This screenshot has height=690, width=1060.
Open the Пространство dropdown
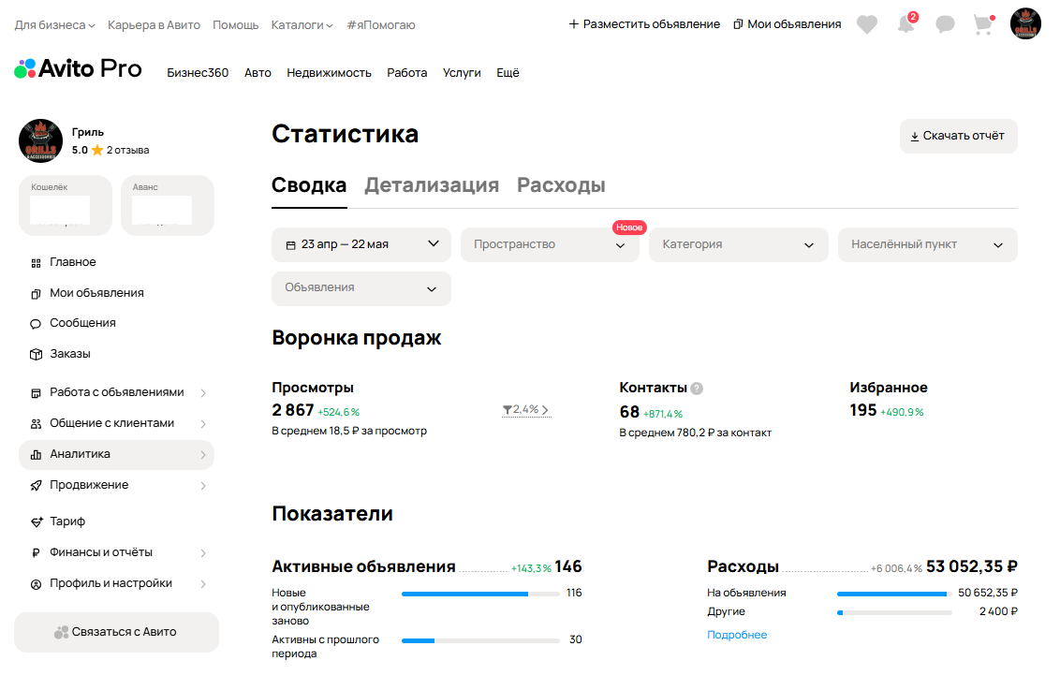click(550, 244)
